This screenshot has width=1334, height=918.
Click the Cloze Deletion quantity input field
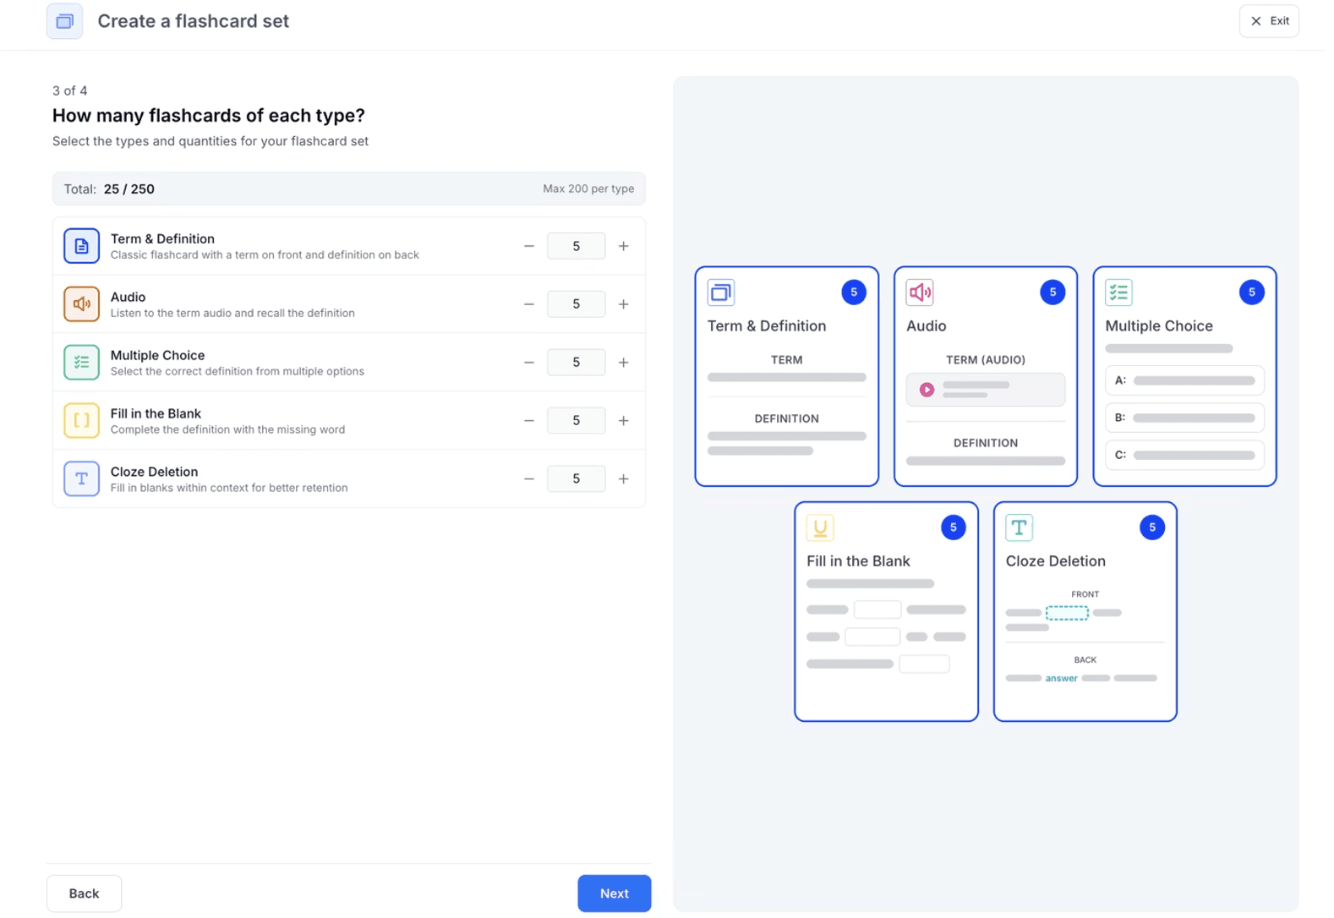(576, 478)
